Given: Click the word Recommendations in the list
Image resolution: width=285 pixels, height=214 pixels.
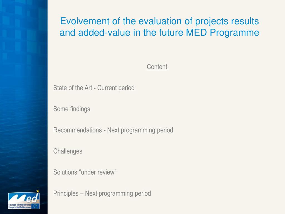Looking at the screenshot, I should (x=77, y=130).
